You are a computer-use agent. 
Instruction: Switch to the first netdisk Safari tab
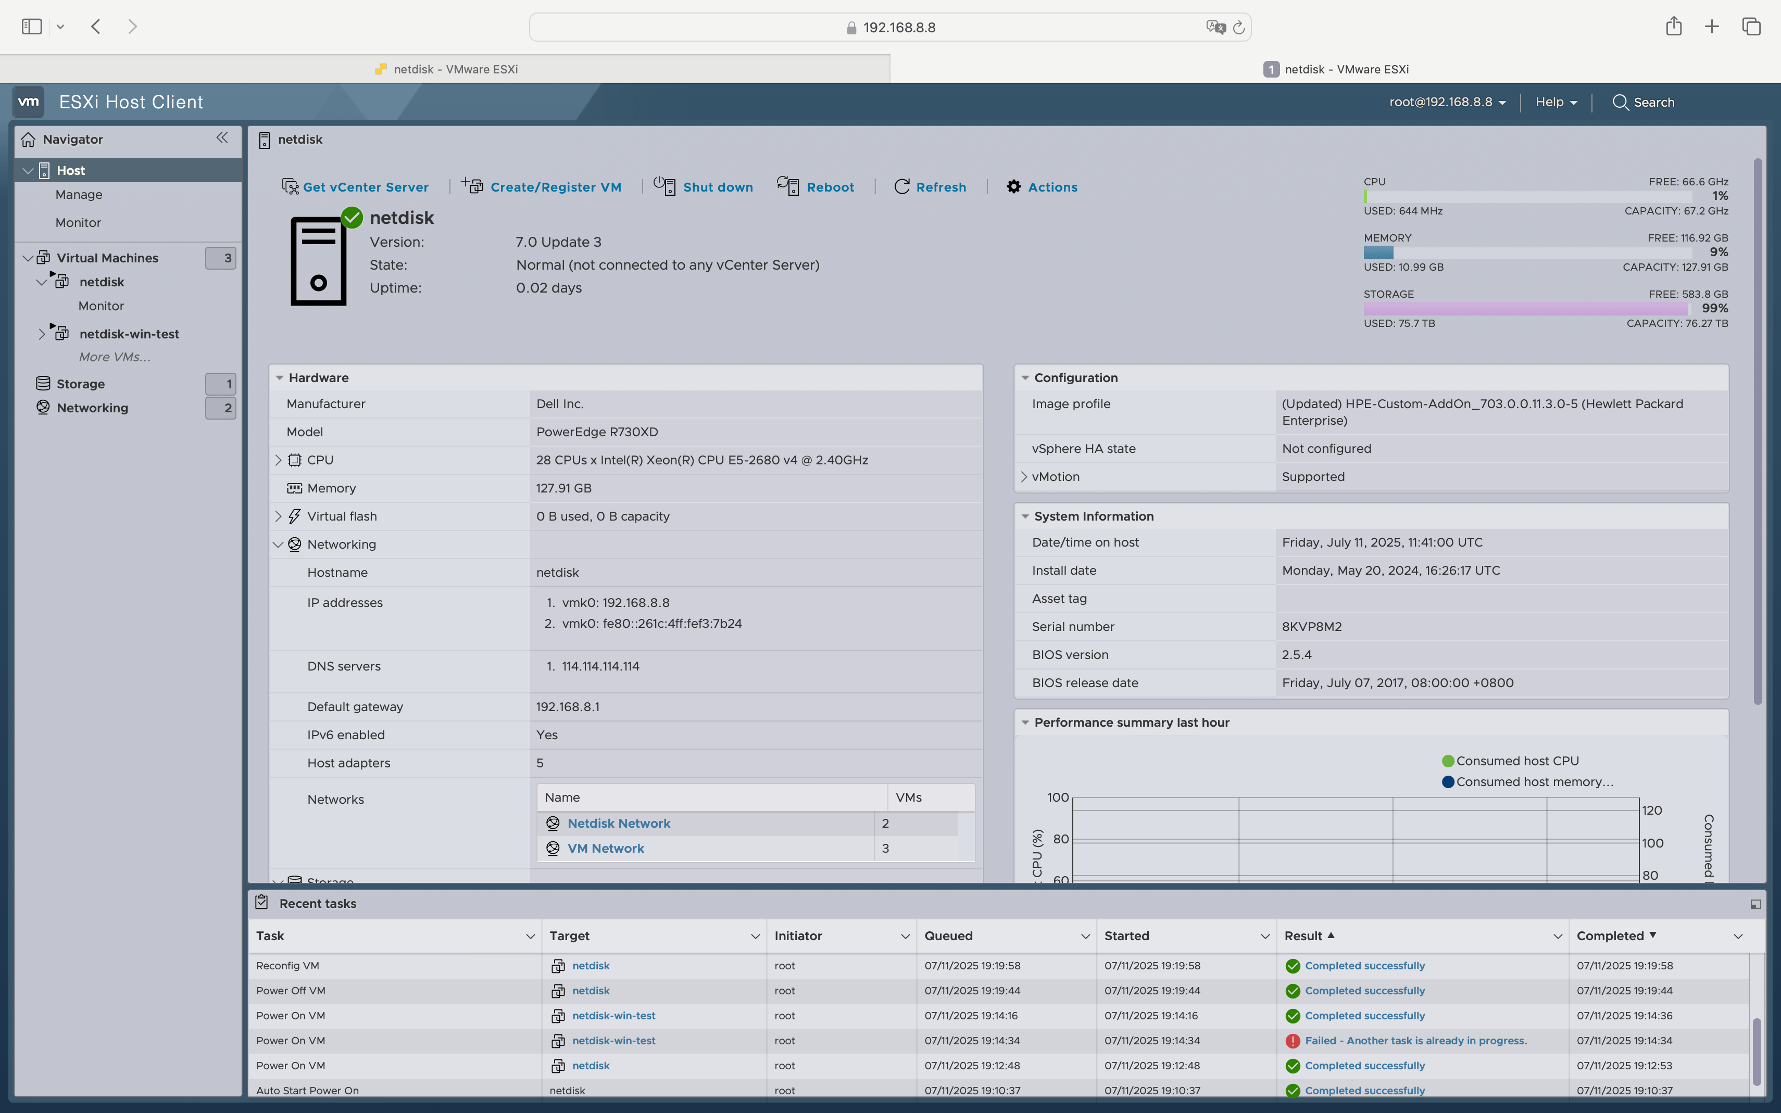445,69
